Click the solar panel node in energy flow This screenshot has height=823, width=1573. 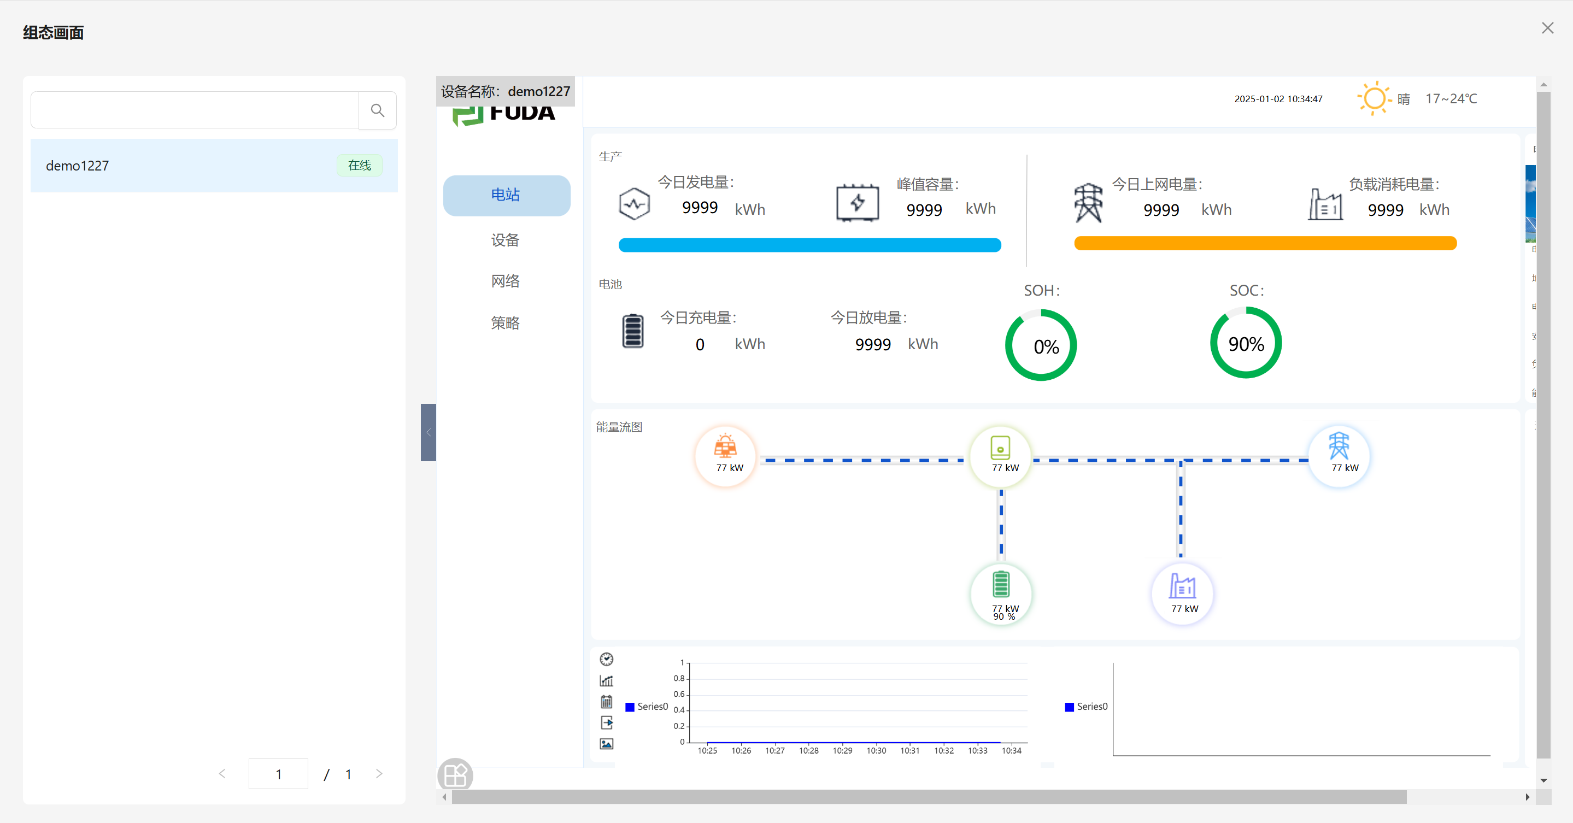pyautogui.click(x=726, y=456)
